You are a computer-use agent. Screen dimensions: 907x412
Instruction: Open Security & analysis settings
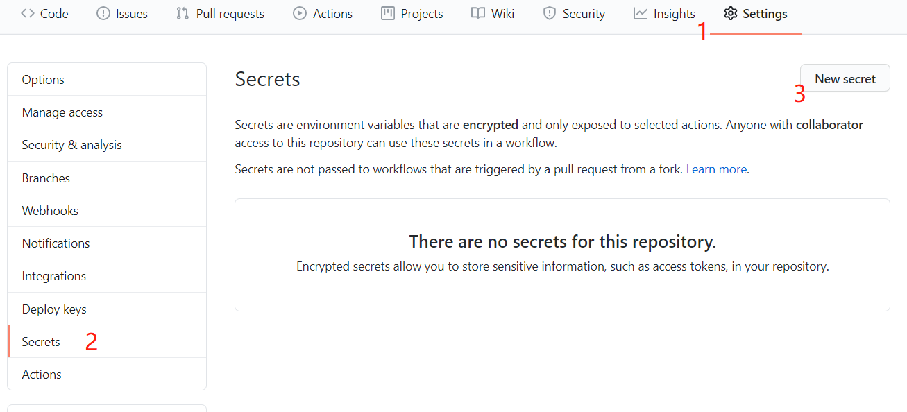[x=107, y=145]
